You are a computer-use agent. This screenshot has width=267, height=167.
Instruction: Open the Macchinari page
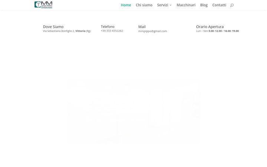pyautogui.click(x=186, y=5)
